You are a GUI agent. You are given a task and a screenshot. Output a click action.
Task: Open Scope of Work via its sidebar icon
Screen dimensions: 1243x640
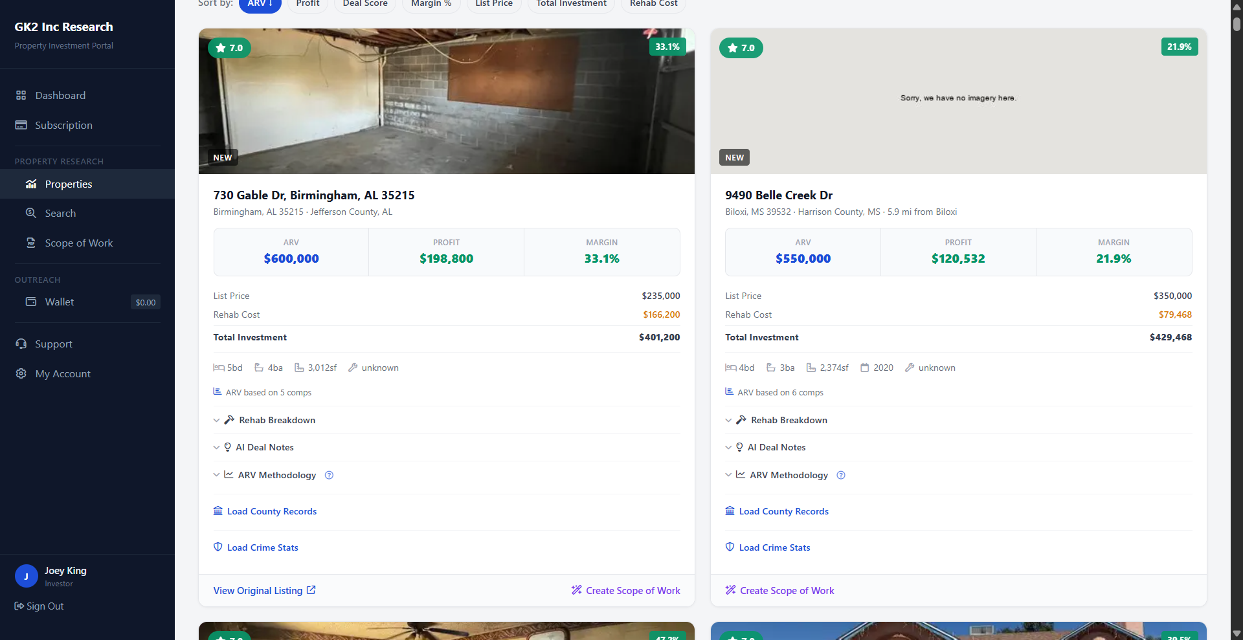(30, 243)
